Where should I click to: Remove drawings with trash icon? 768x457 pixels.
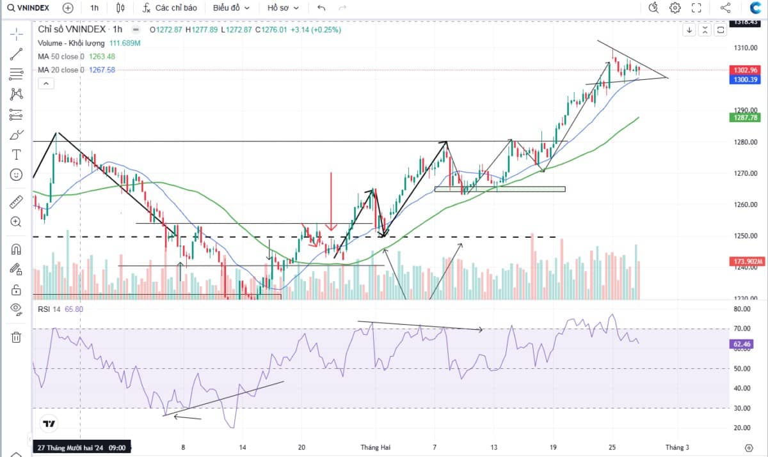click(16, 337)
